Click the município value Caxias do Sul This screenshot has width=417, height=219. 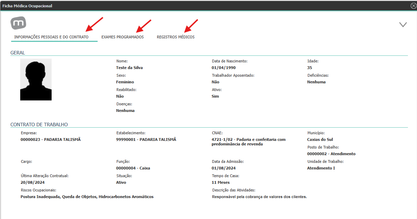coord(320,139)
